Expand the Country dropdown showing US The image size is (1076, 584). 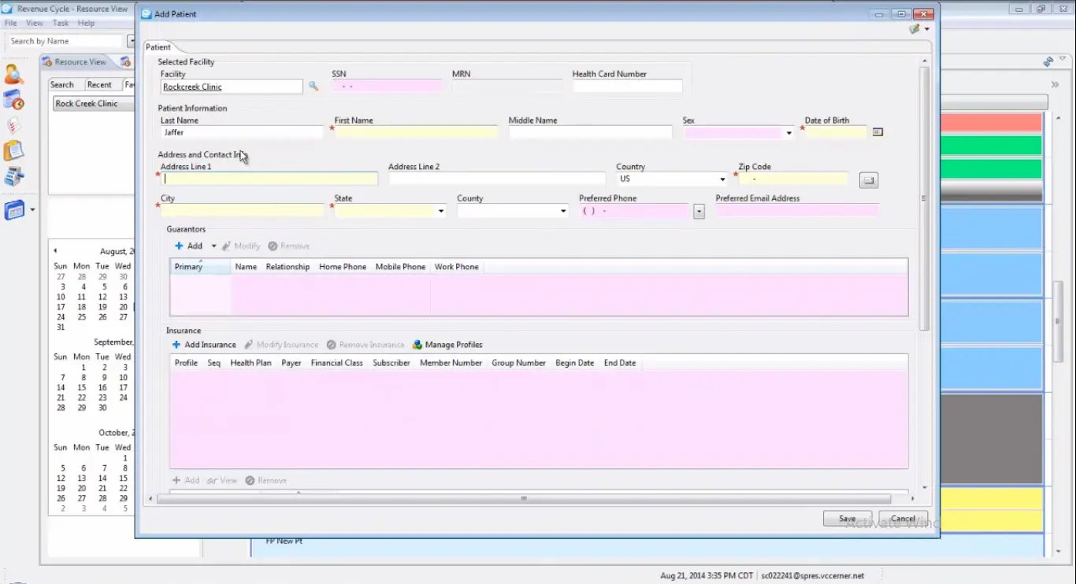pyautogui.click(x=722, y=179)
